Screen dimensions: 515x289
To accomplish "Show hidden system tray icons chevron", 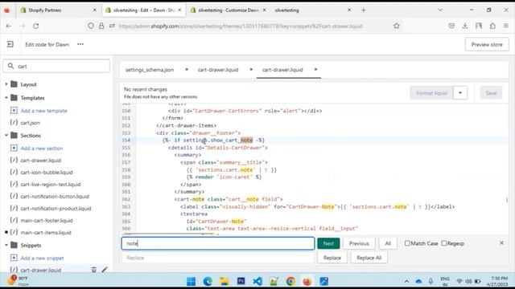I will (x=406, y=281).
